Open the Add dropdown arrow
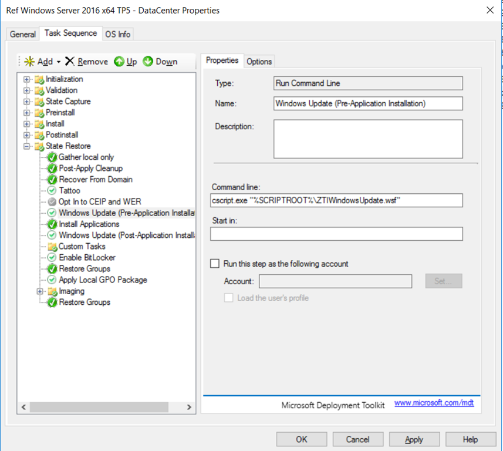The height and width of the screenshot is (451, 503). 59,62
